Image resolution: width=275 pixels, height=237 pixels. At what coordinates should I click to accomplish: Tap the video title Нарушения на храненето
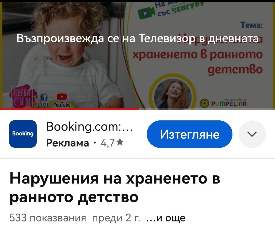(x=115, y=188)
